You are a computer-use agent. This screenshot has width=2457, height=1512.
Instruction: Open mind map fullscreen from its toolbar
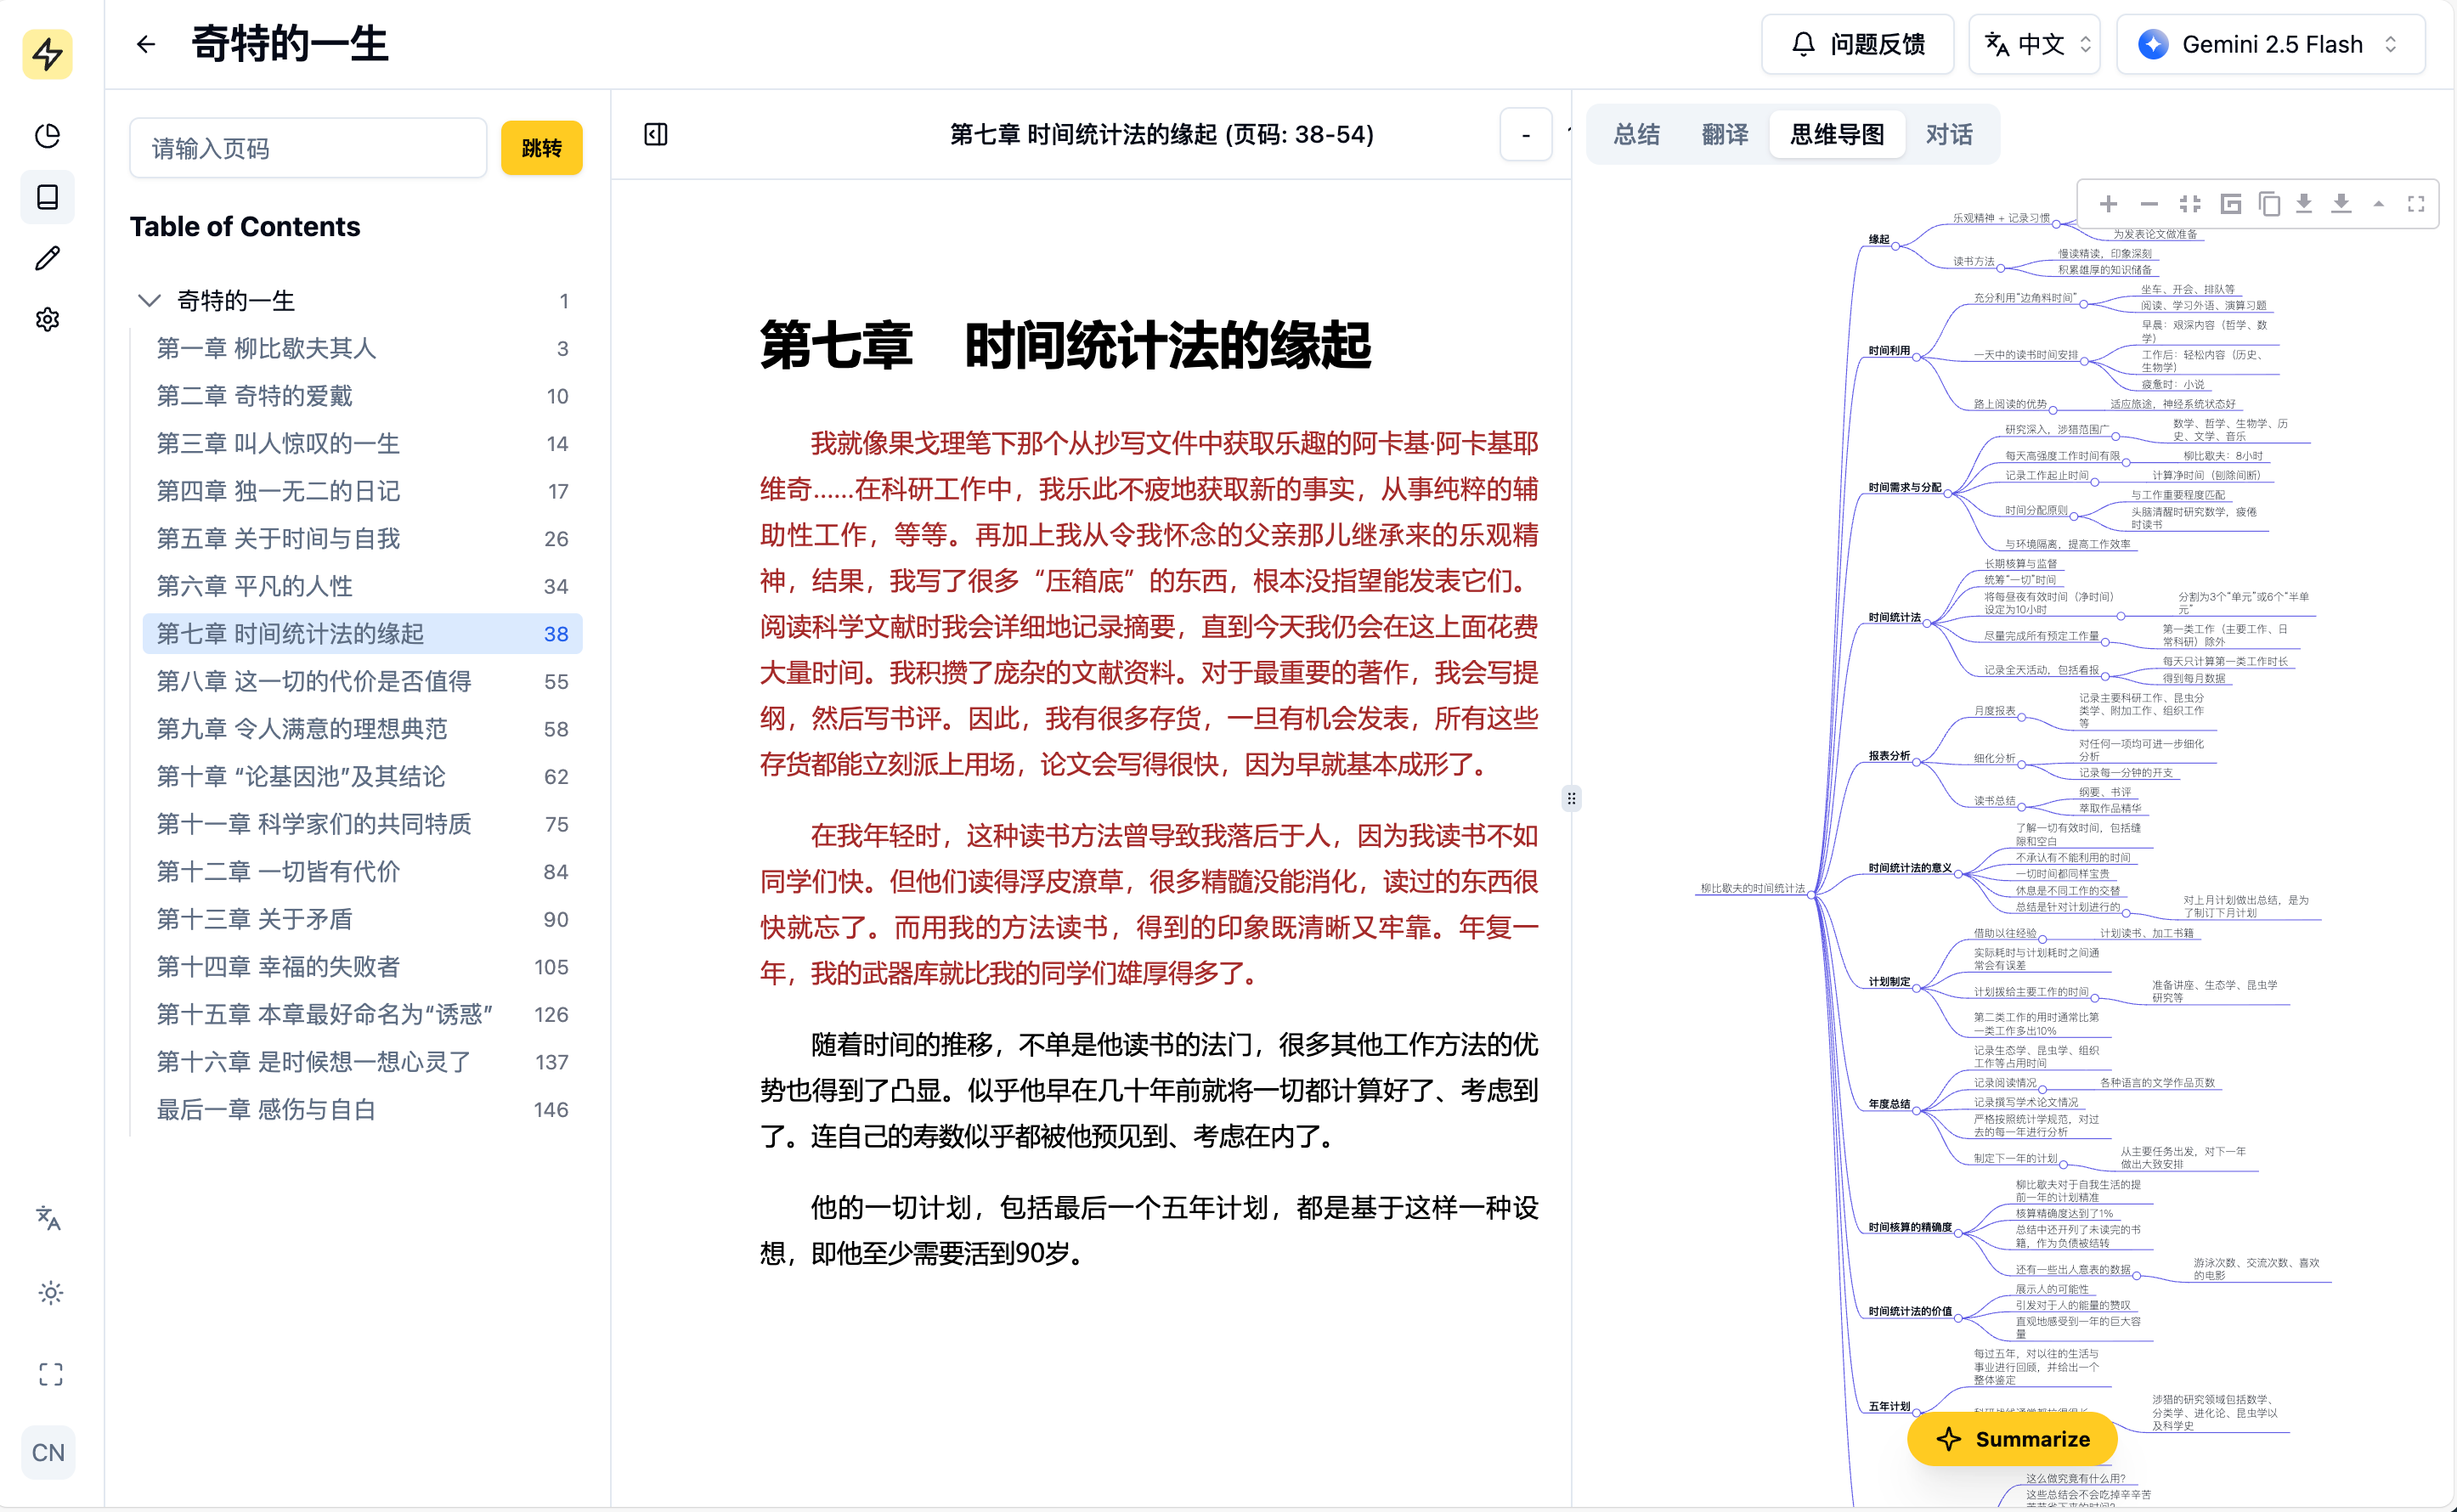[2416, 204]
